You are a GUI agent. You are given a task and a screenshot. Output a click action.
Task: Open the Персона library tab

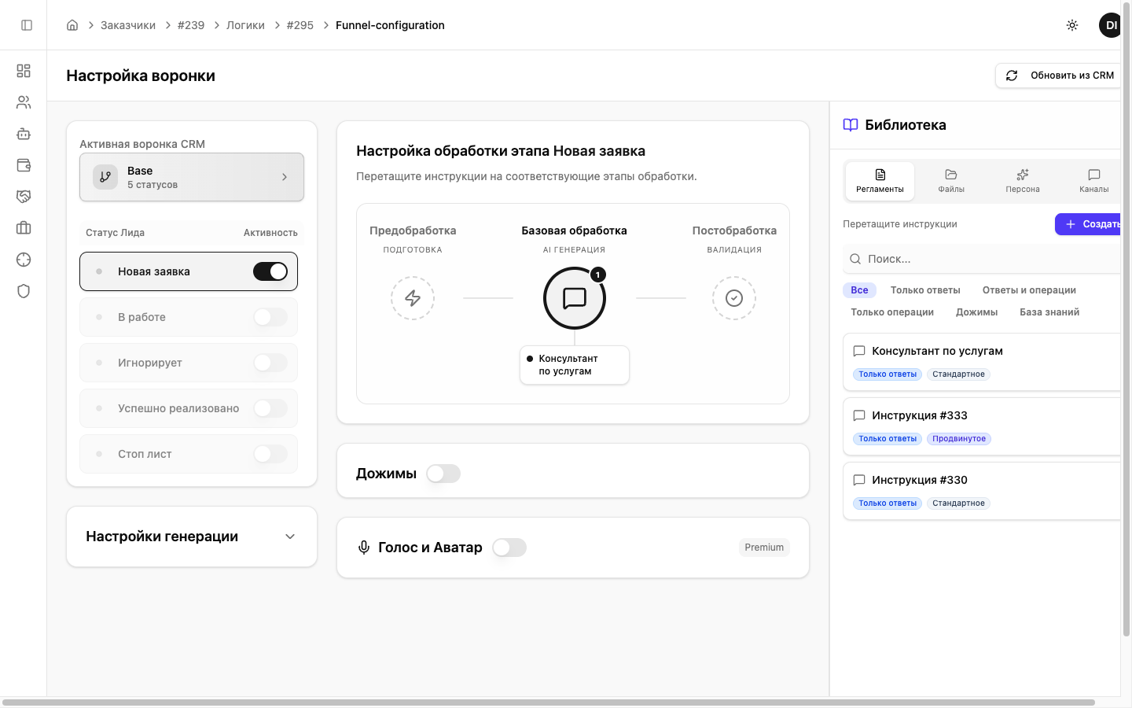click(x=1022, y=180)
